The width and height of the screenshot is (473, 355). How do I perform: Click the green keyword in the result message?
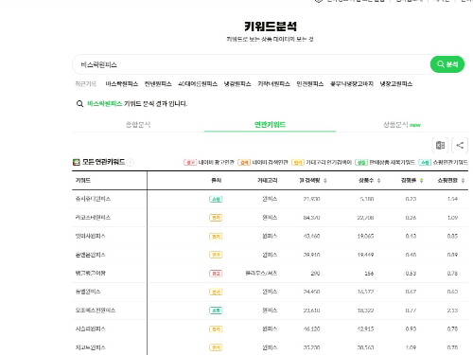105,104
